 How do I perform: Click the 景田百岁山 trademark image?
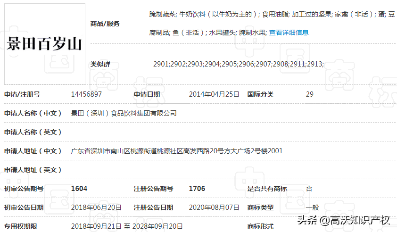click(x=45, y=44)
